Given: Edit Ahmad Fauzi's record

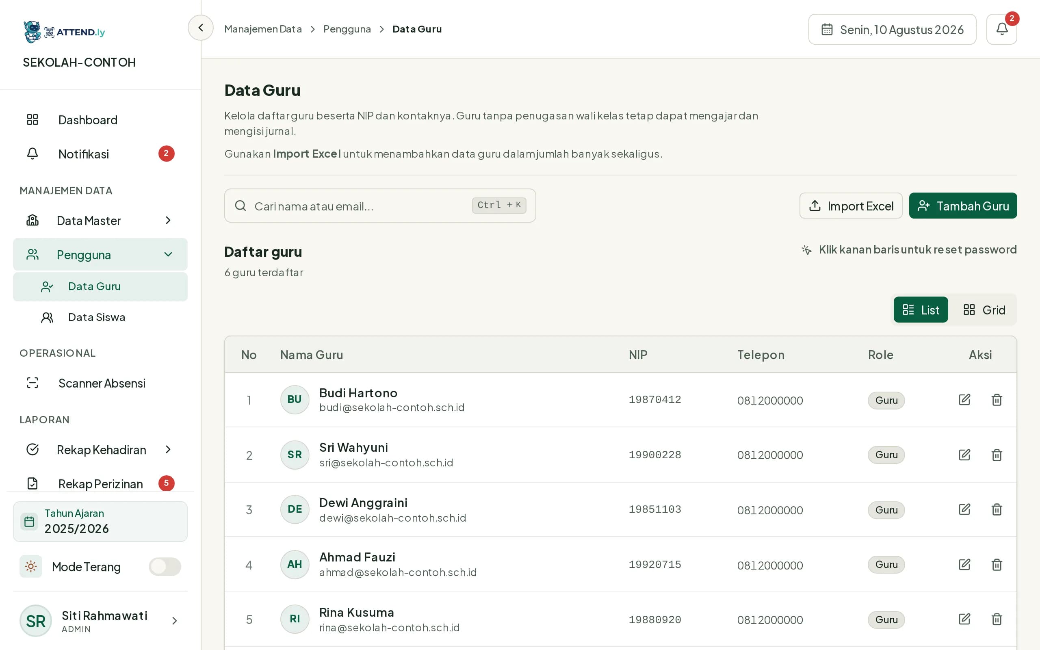Looking at the screenshot, I should pos(964,564).
